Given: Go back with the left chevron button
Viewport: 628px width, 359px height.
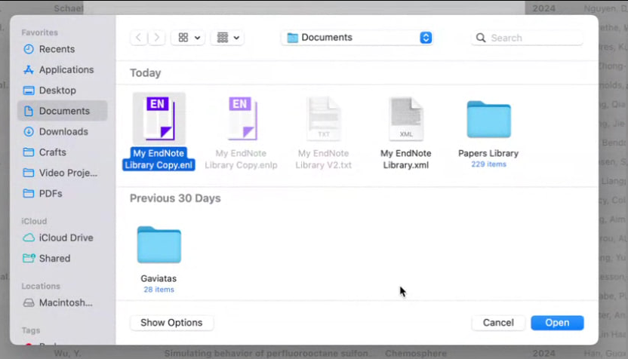Looking at the screenshot, I should click(139, 38).
